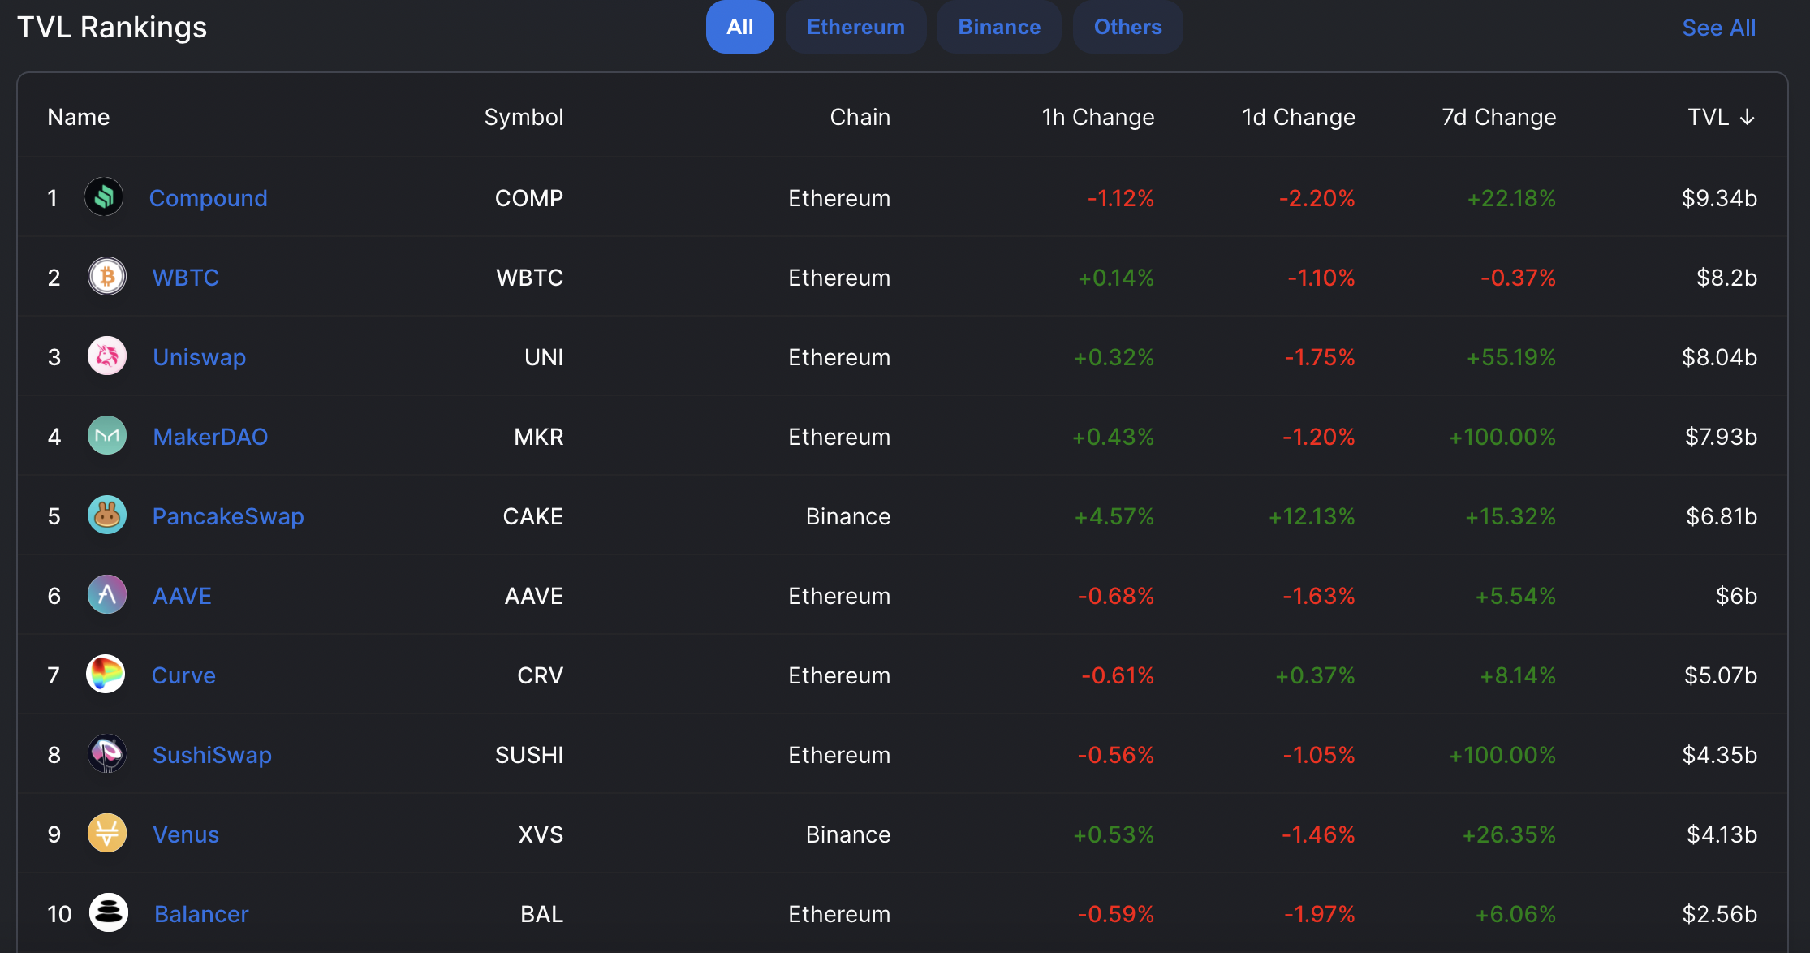
Task: Click the Curve rainbow logo icon
Action: click(106, 674)
